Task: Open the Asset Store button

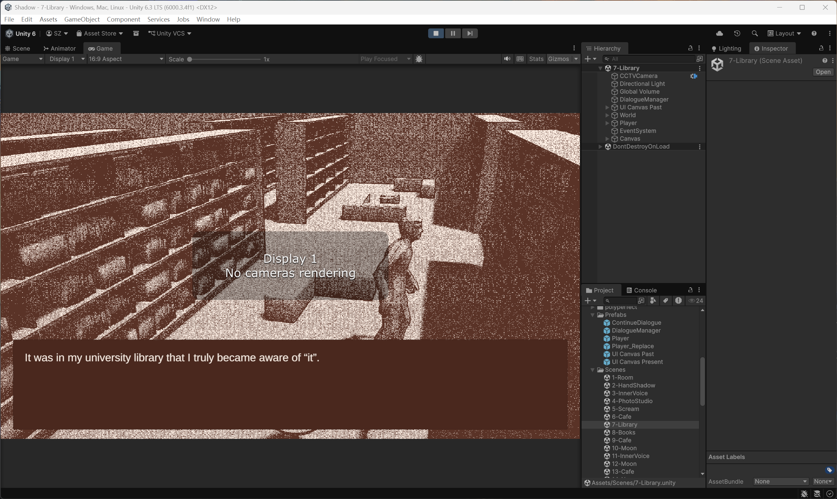Action: [x=100, y=33]
